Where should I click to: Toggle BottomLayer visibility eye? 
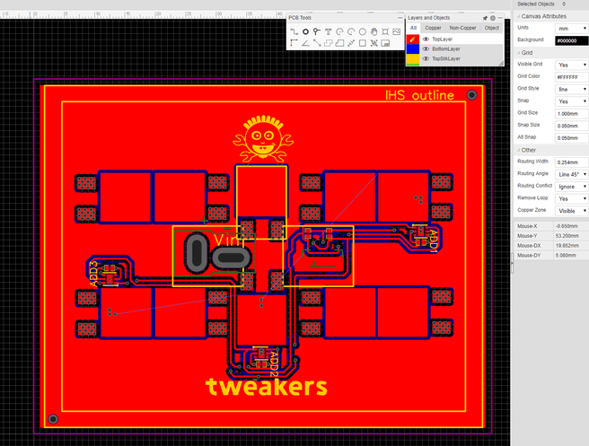426,48
